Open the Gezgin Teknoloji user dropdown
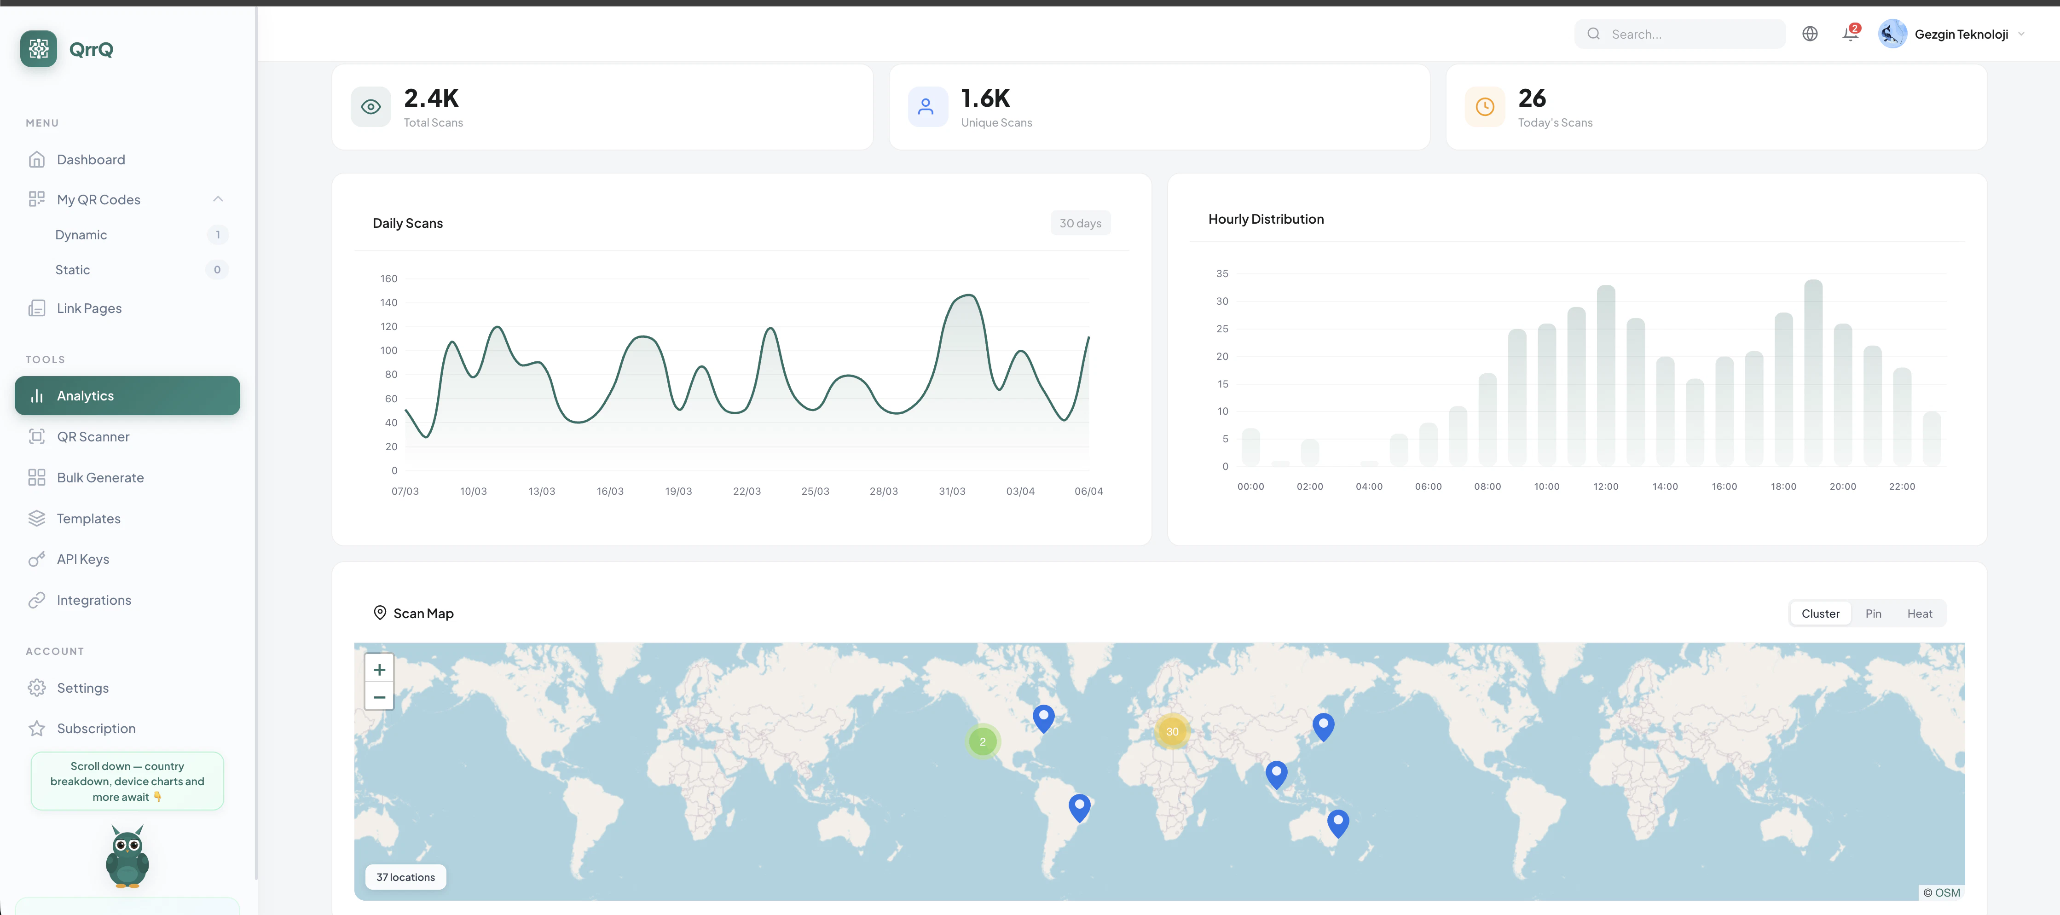The width and height of the screenshot is (2060, 915). [1960, 34]
